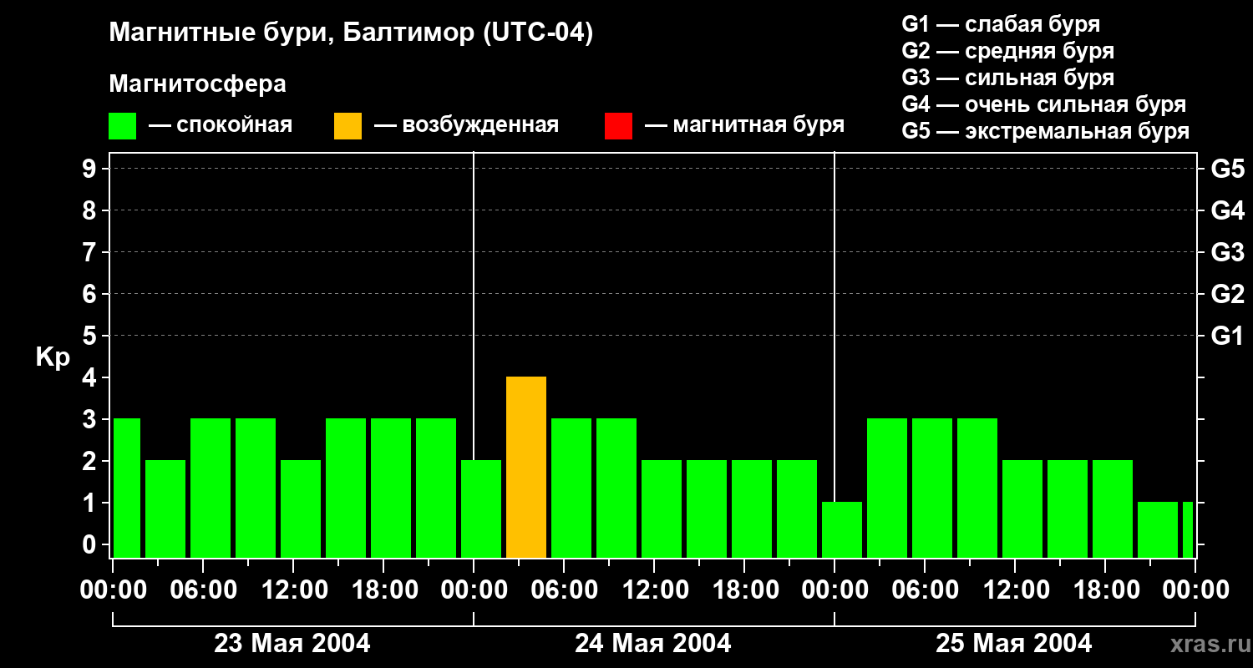Click the 'G3 — сильная буря' legend entry
Viewport: 1253px width, 668px height.
click(x=1007, y=78)
